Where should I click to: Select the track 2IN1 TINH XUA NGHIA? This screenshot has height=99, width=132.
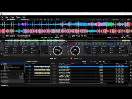pyautogui.click(x=77, y=68)
